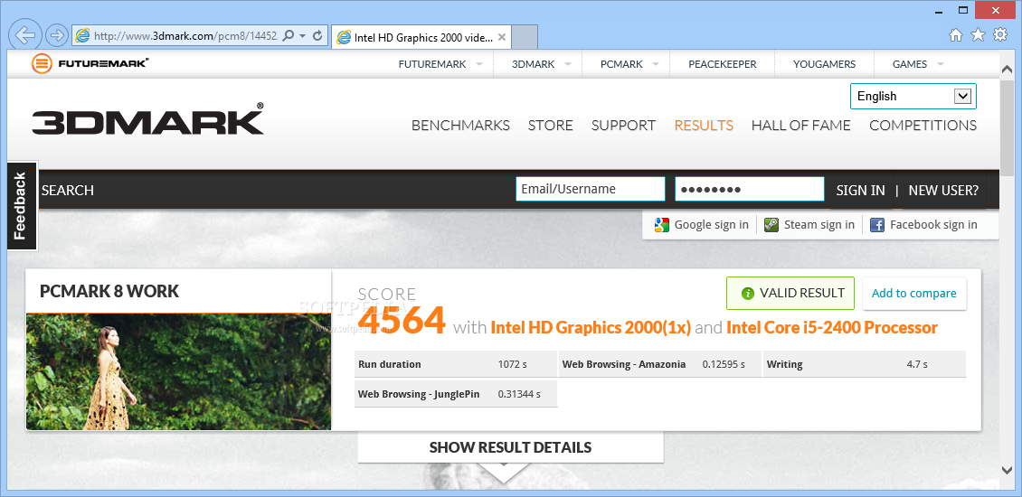Open the COMPETITIONS menu item
The height and width of the screenshot is (497, 1022).
tap(923, 125)
